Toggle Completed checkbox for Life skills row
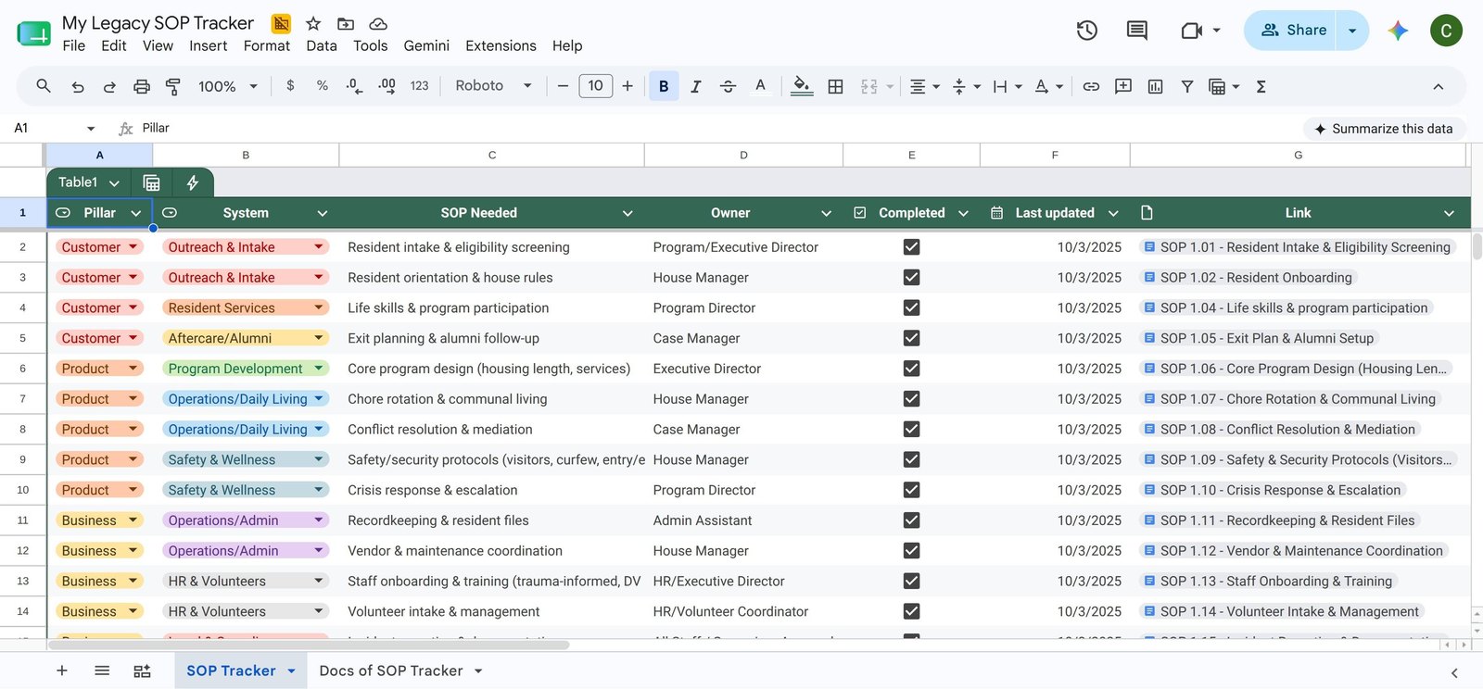 coord(911,307)
